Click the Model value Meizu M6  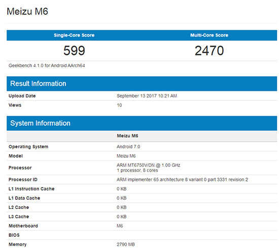[126, 156]
